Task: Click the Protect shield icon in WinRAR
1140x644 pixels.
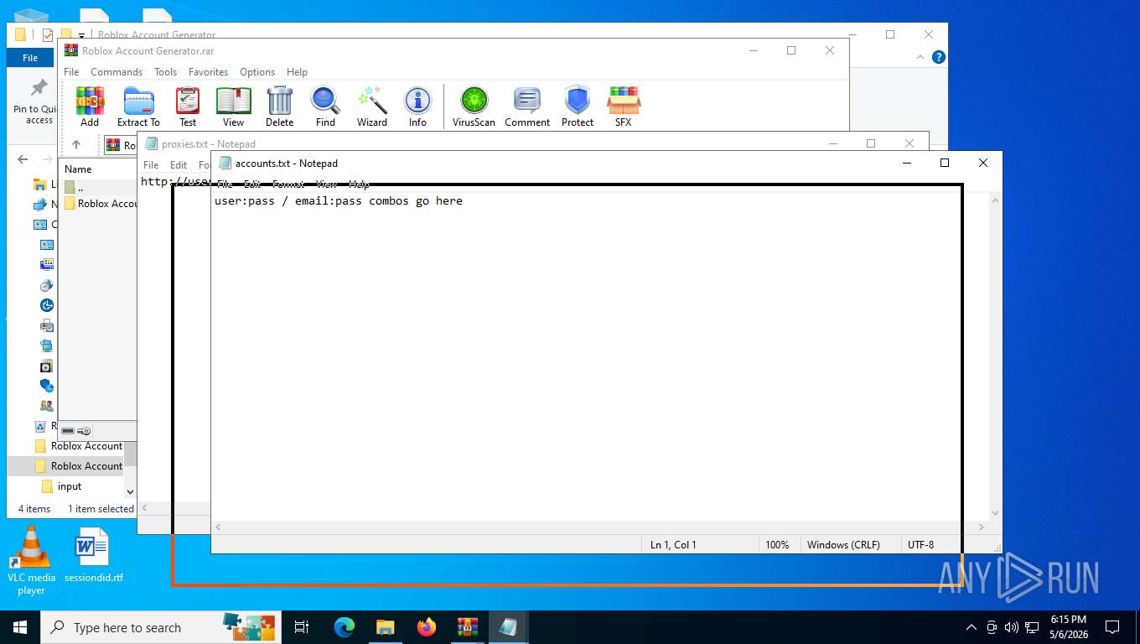Action: [578, 106]
